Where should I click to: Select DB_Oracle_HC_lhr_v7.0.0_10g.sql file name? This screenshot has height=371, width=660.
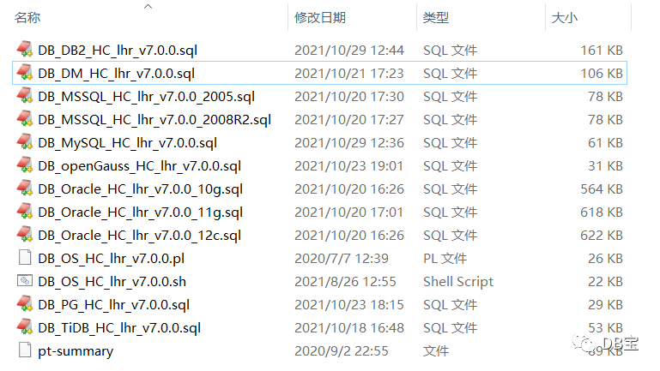(140, 189)
